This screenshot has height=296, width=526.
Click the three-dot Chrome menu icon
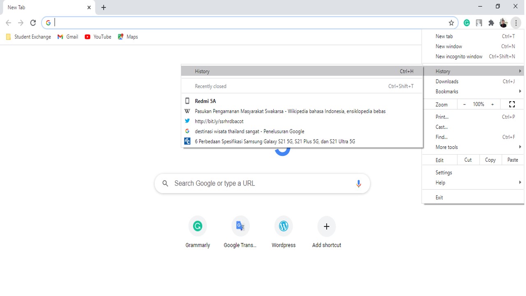516,23
